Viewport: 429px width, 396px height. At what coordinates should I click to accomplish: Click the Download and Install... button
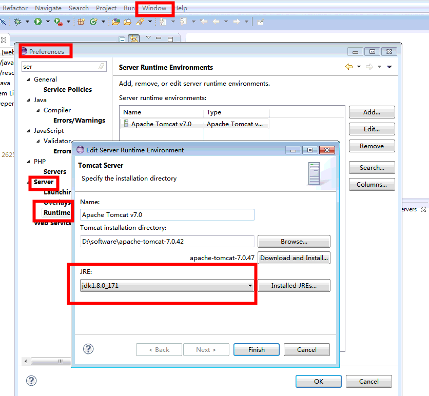tap(294, 258)
